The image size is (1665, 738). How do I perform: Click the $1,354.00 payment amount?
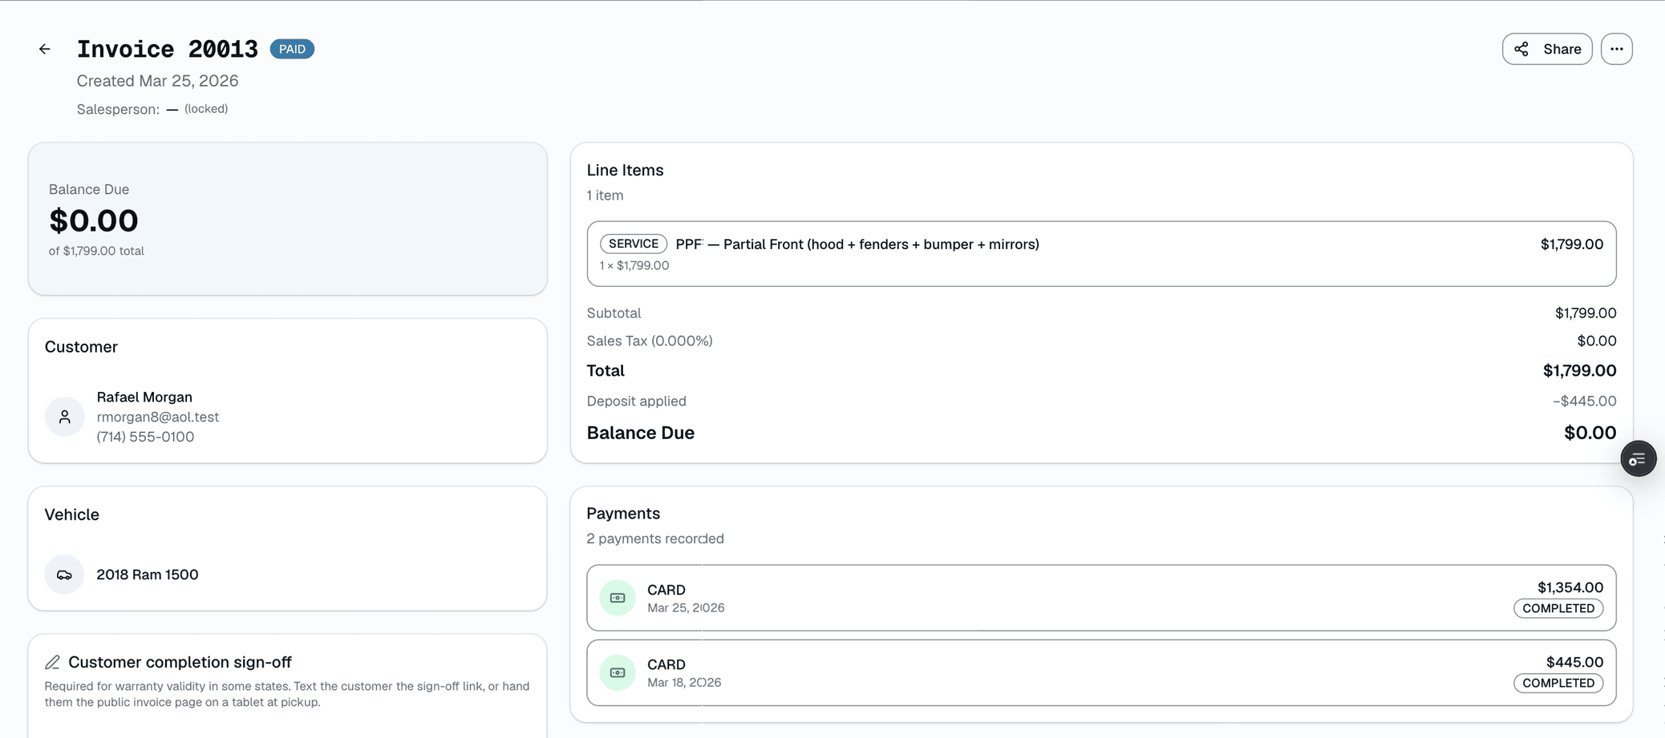point(1570,587)
